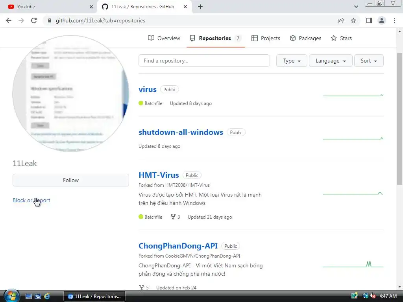Click the 11Leak username heading
The height and width of the screenshot is (302, 403).
(x=25, y=163)
